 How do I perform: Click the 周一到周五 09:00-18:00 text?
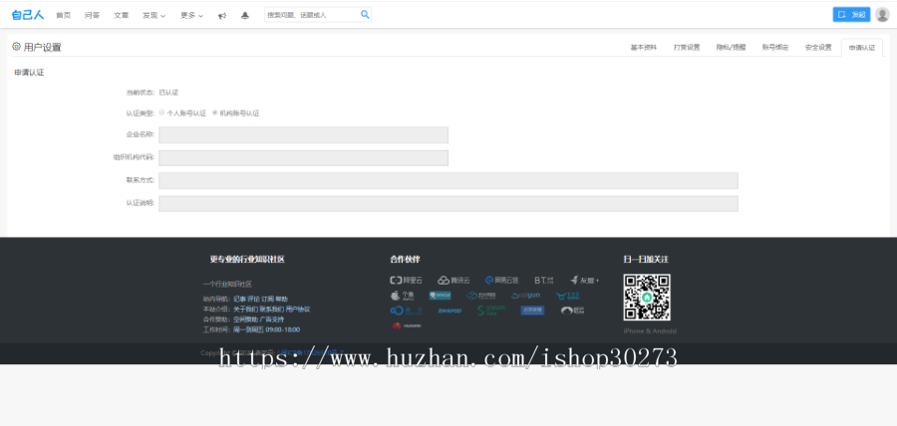click(266, 329)
